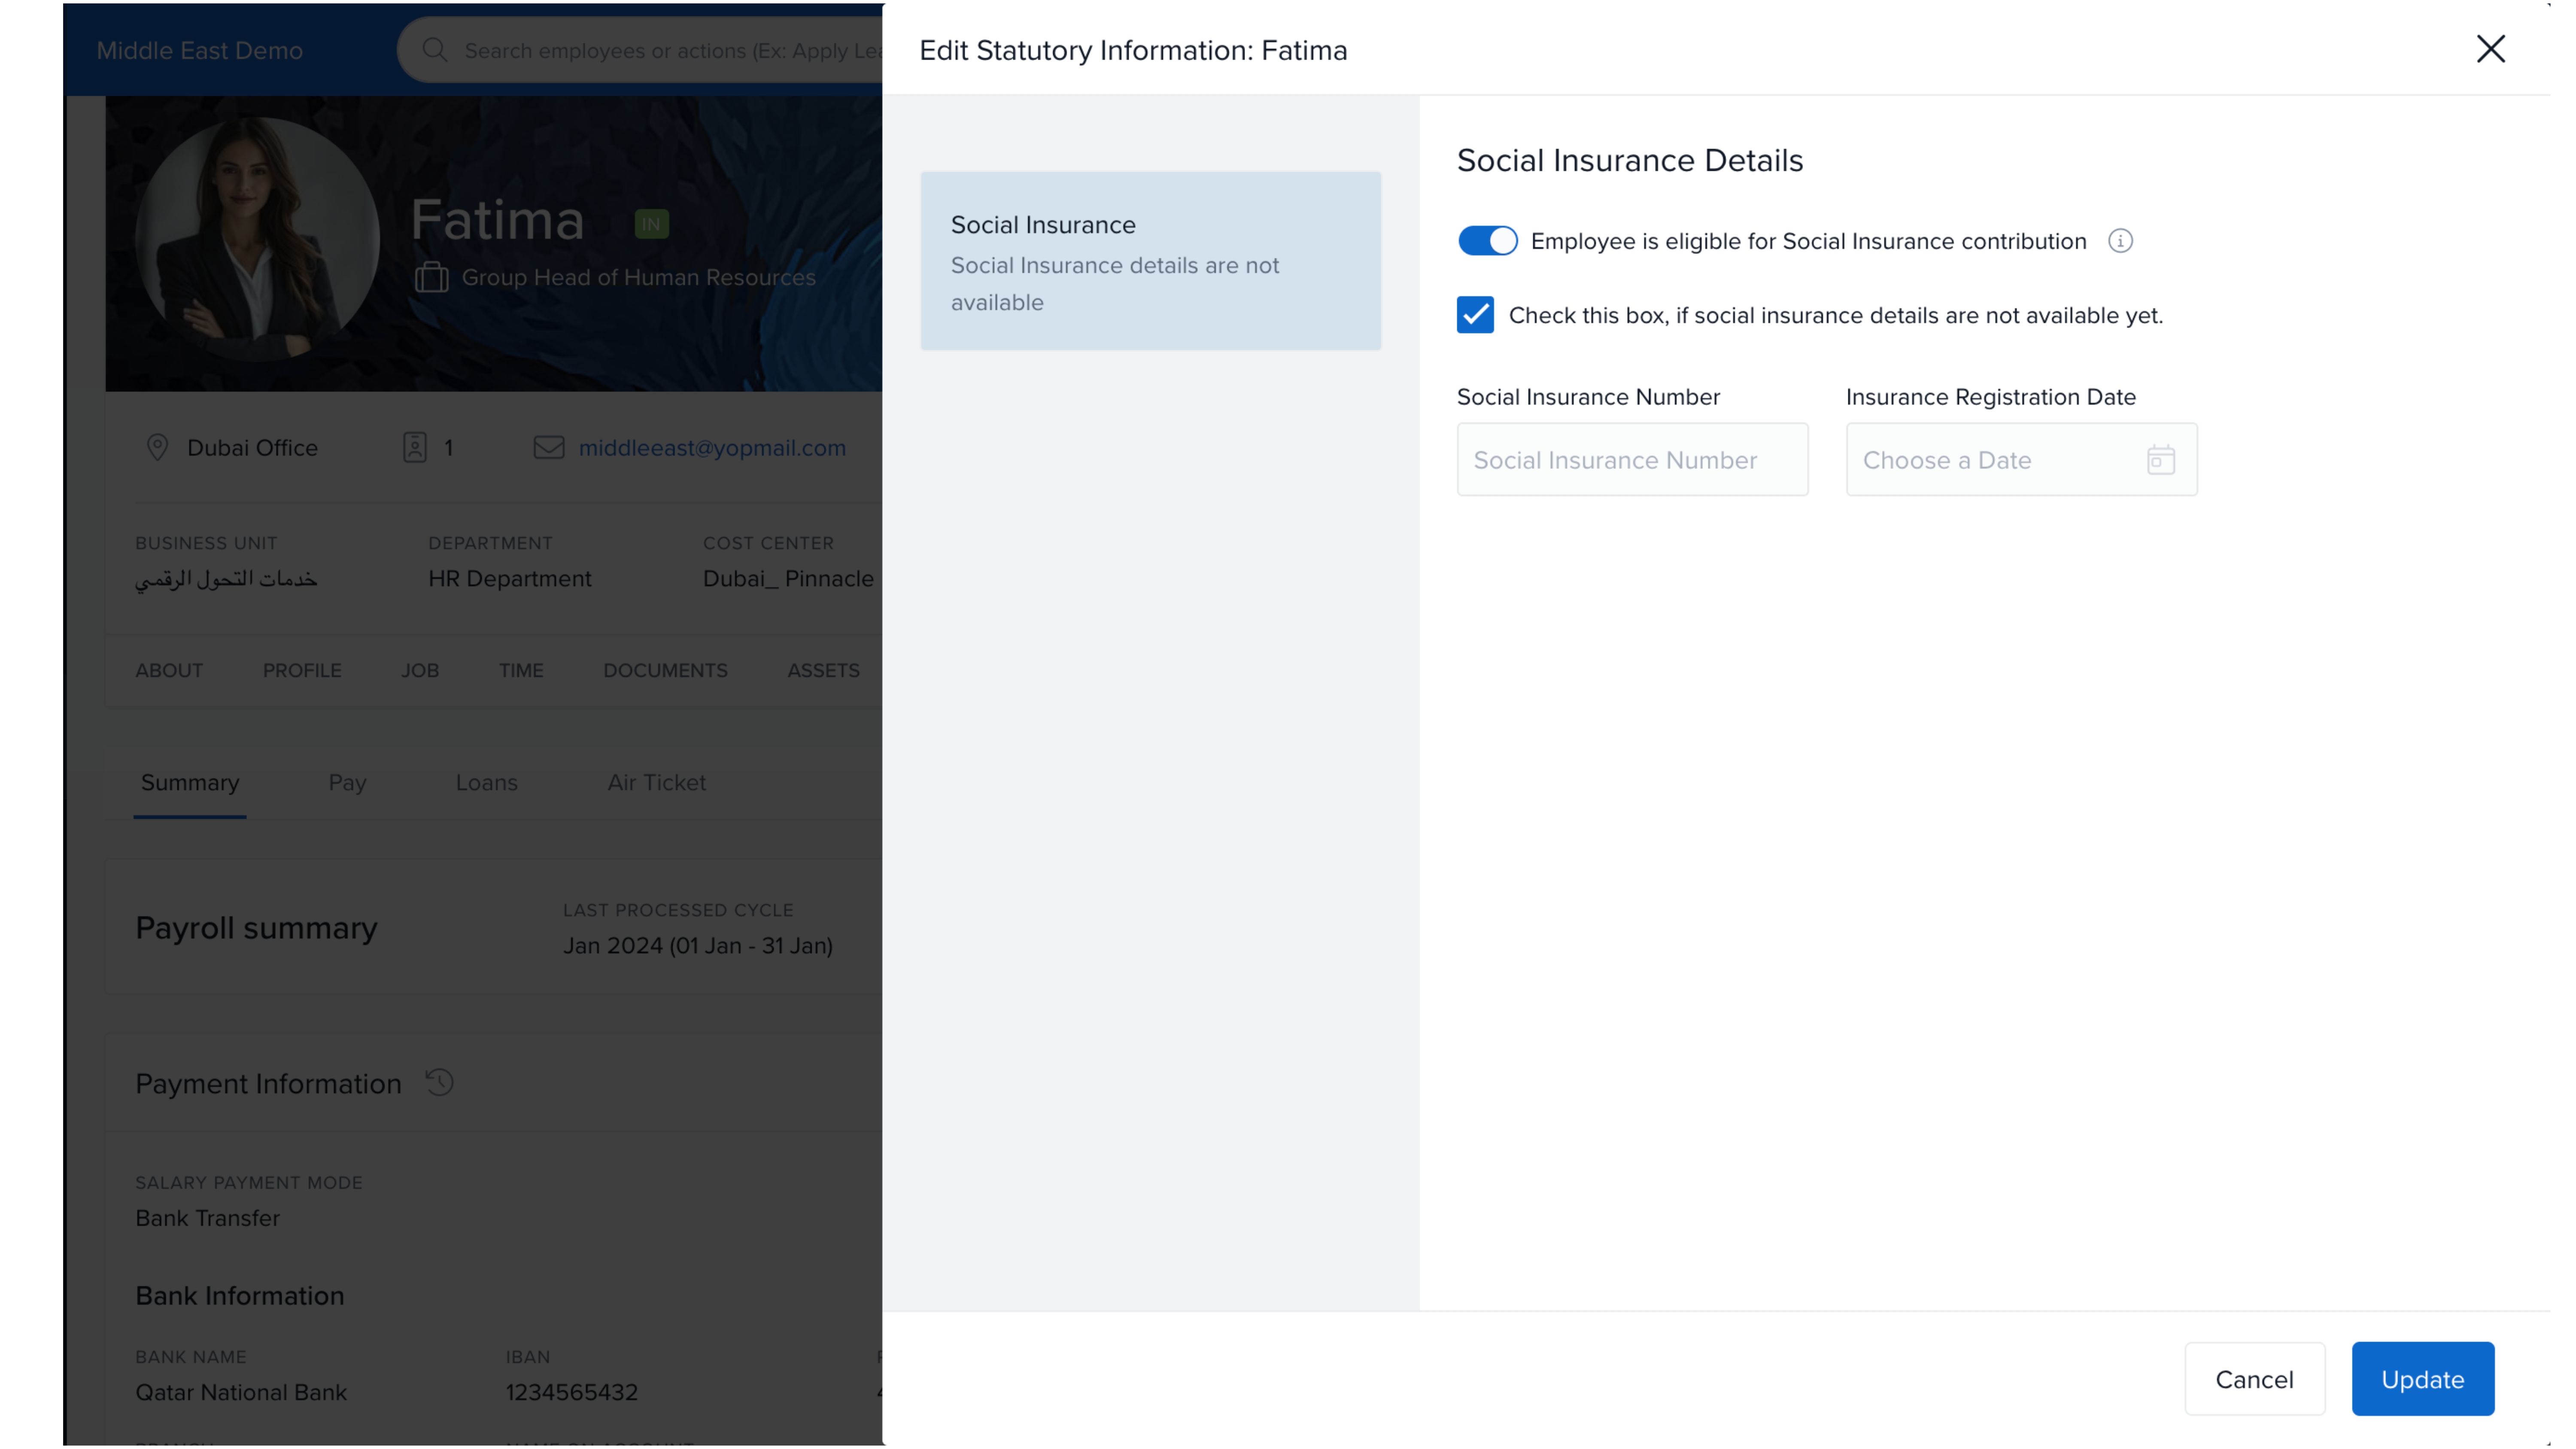Uncheck the details not available checkbox
The image size is (2576, 1449).
1475,315
